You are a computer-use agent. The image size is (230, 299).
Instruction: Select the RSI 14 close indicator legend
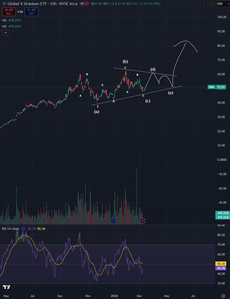11,229
